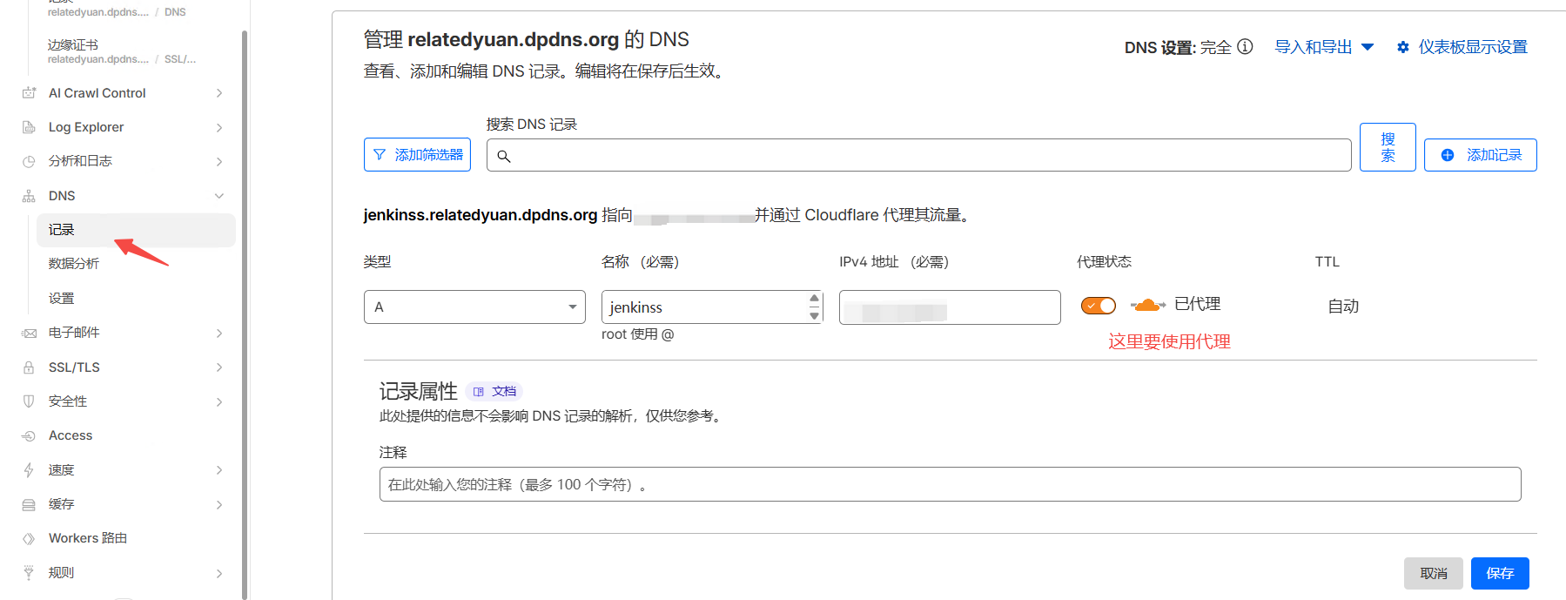Click the IPv4 地址 input field
Screen dimensions: 1566x600
point(950,307)
